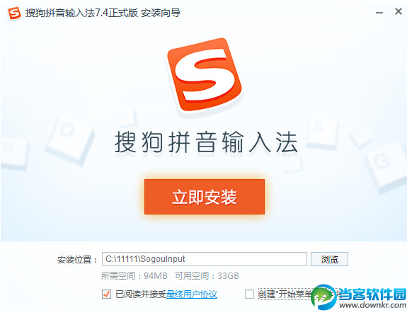This screenshot has height=315, width=407.
Task: Click the green-blue downnkr watermark logo
Action: pos(323,297)
